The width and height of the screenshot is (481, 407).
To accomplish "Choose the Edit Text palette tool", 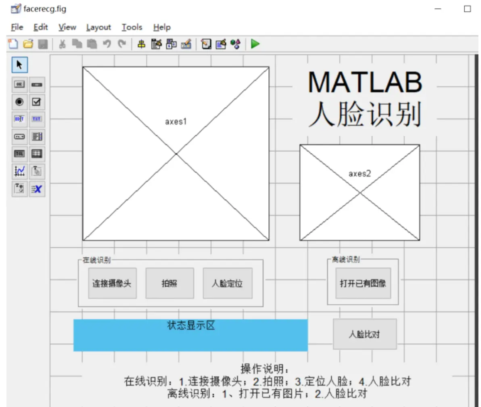I will (19, 119).
